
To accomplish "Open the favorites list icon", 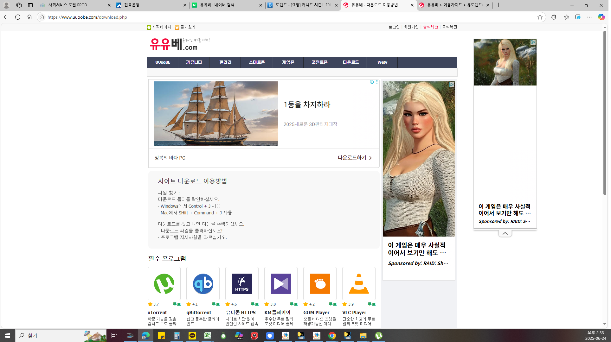I will pos(567,17).
